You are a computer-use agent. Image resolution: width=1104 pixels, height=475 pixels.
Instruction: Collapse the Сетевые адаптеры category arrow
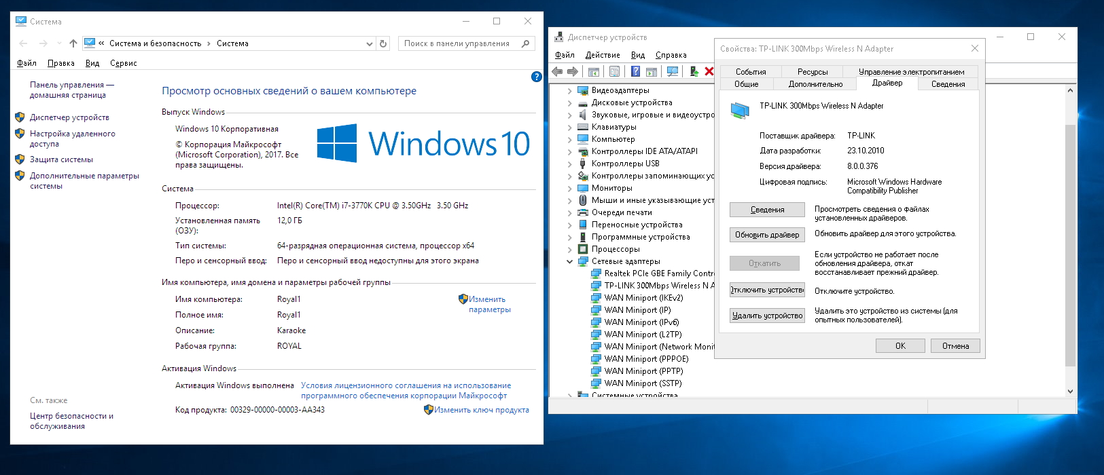569,261
